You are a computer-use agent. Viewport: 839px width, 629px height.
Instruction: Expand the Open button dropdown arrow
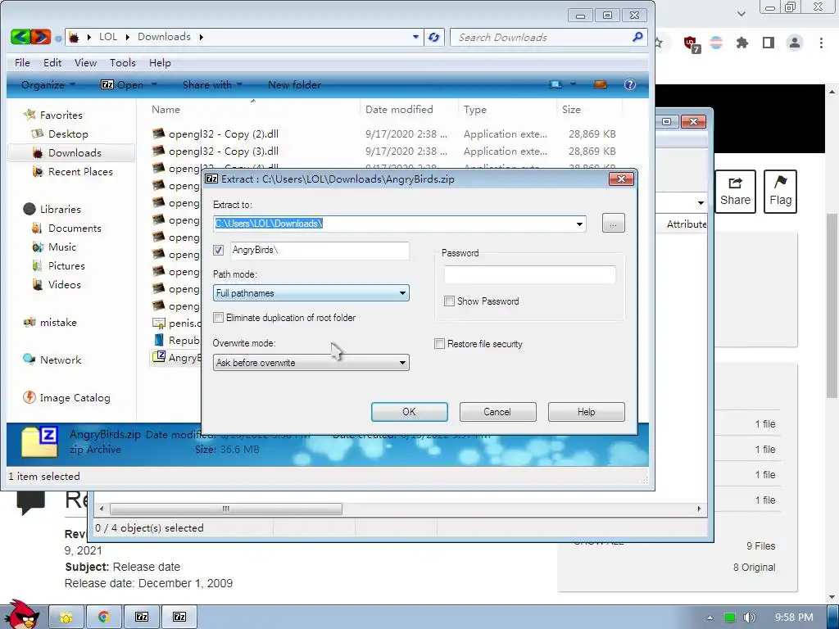pos(154,84)
